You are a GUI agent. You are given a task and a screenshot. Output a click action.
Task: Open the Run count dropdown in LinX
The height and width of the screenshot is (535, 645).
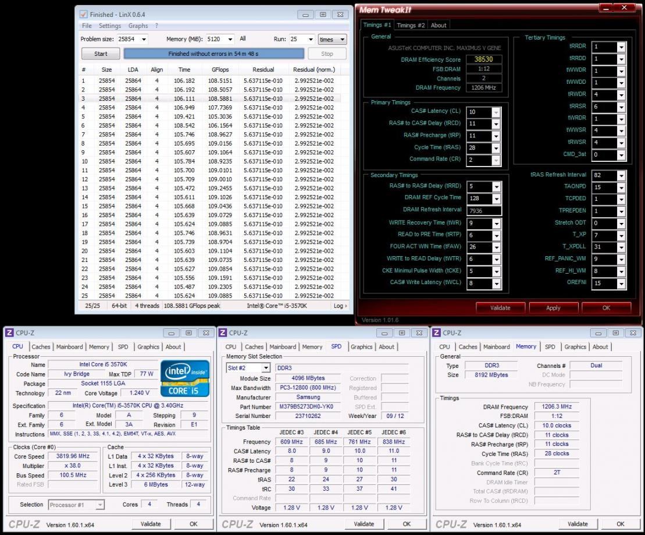[311, 40]
